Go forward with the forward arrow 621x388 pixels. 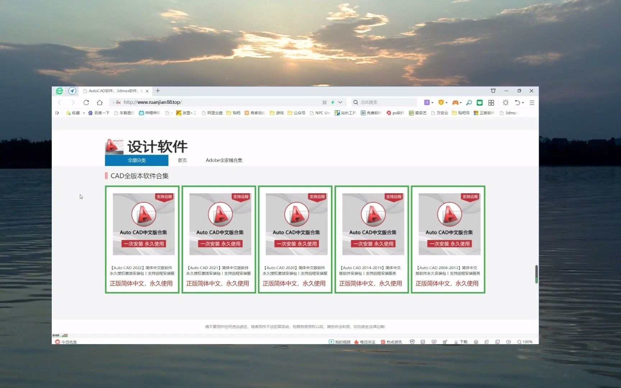coord(73,102)
